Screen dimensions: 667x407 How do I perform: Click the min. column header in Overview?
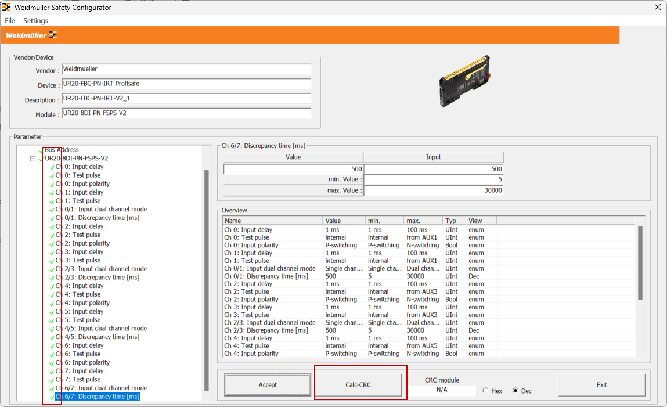384,221
